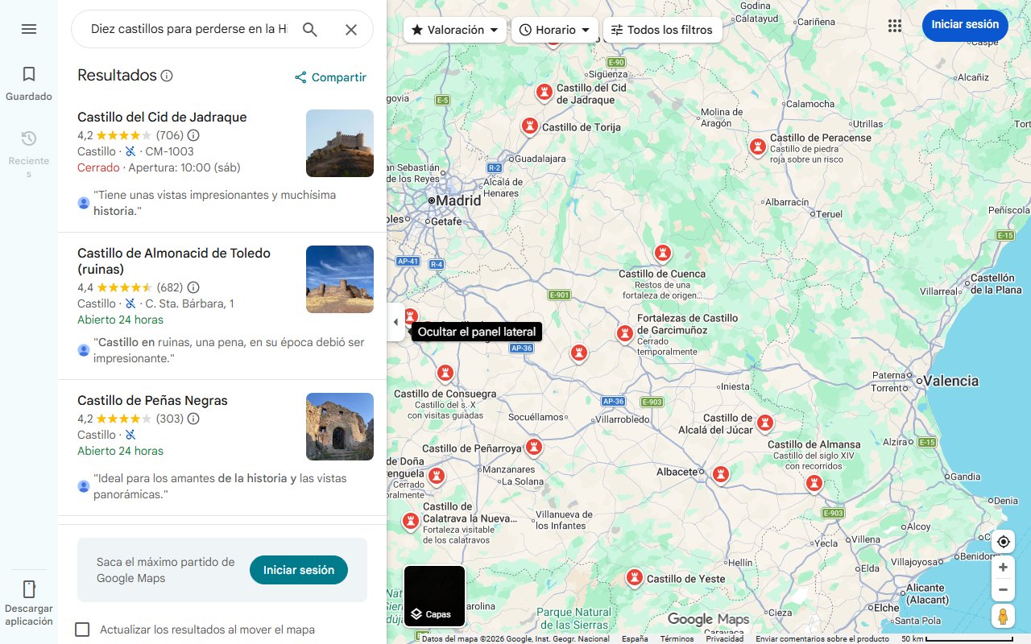Viewport: 1031px width, 644px height.
Task: Open the Google apps grid
Action: pyautogui.click(x=894, y=25)
